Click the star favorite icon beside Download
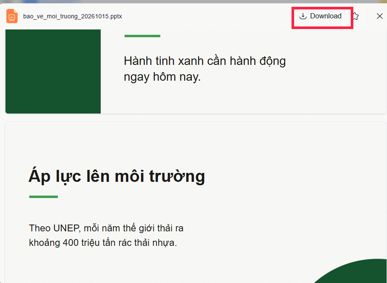387x283 pixels. pos(355,16)
